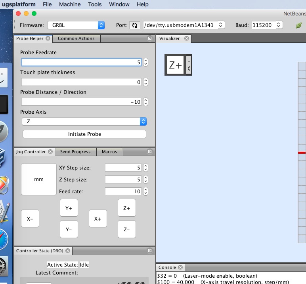This screenshot has width=306, height=284.
Task: Switch to the Macros tab
Action: click(109, 152)
